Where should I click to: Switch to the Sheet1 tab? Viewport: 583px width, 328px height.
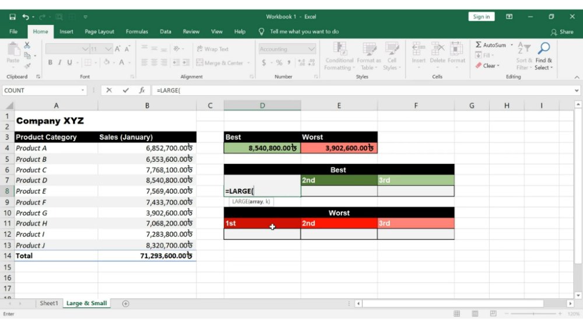click(x=49, y=303)
